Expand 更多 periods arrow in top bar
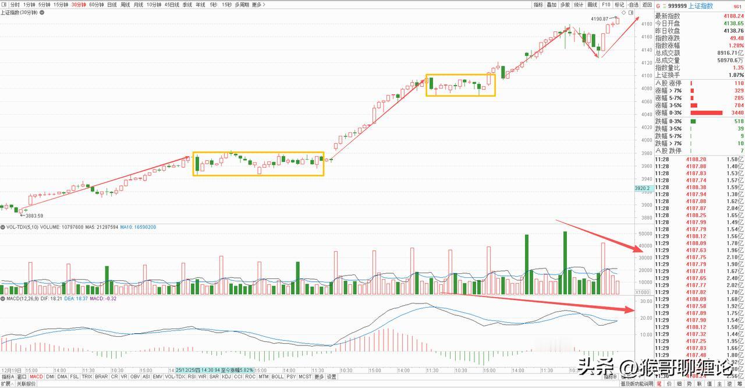Viewport: 745px width, 388px height. (x=265, y=4)
